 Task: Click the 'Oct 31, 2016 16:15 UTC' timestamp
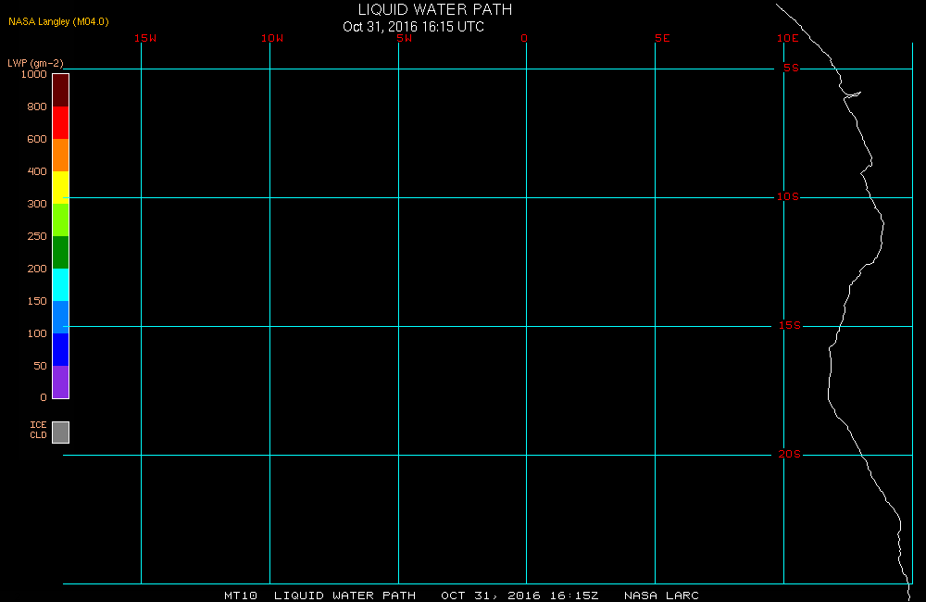click(x=413, y=27)
